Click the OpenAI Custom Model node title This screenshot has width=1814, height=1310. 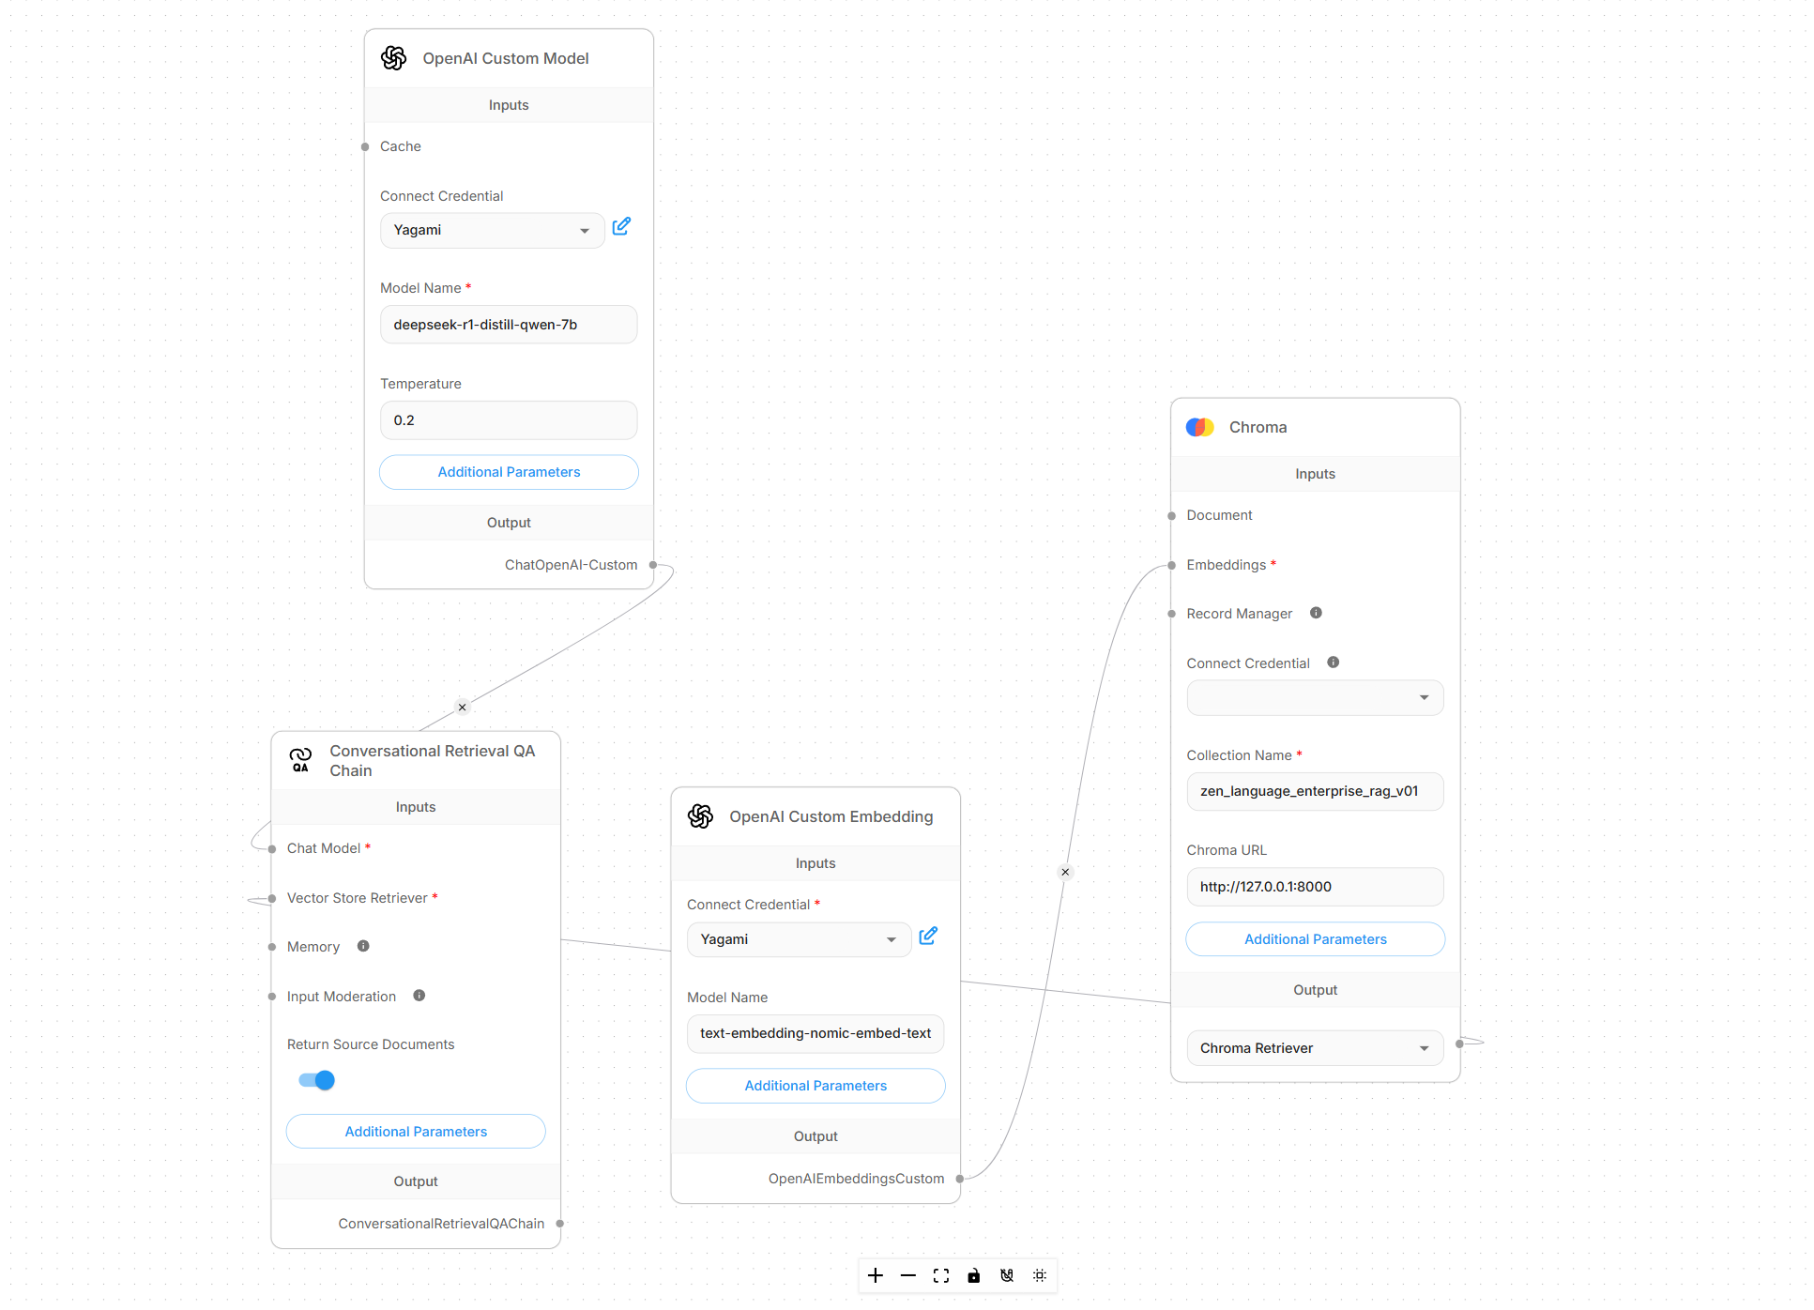pos(506,58)
